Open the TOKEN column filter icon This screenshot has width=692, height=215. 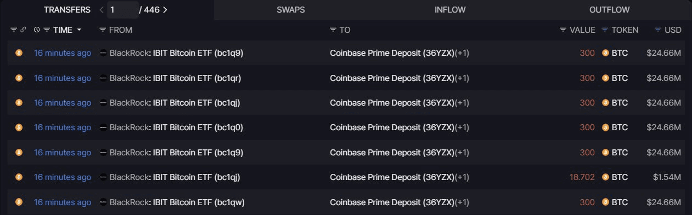click(x=605, y=30)
